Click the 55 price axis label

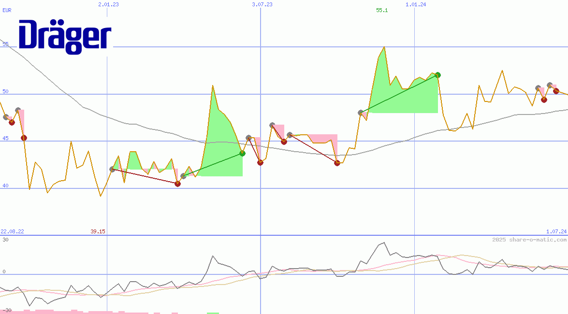[x=5, y=44]
